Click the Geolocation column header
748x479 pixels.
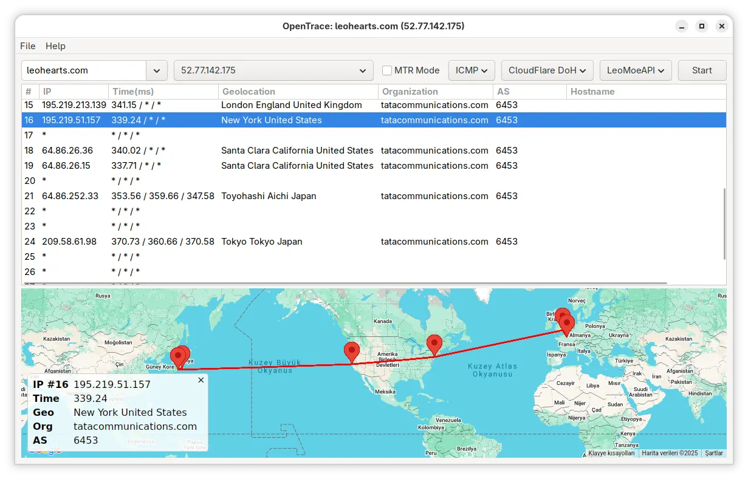point(298,92)
